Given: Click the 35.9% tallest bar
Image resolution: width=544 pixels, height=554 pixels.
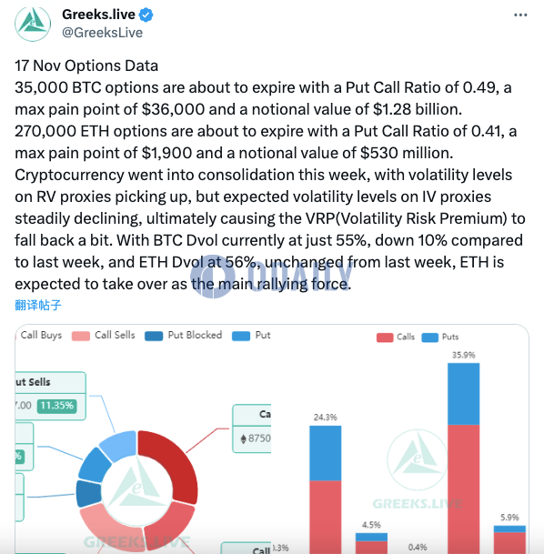Looking at the screenshot, I should (463, 458).
